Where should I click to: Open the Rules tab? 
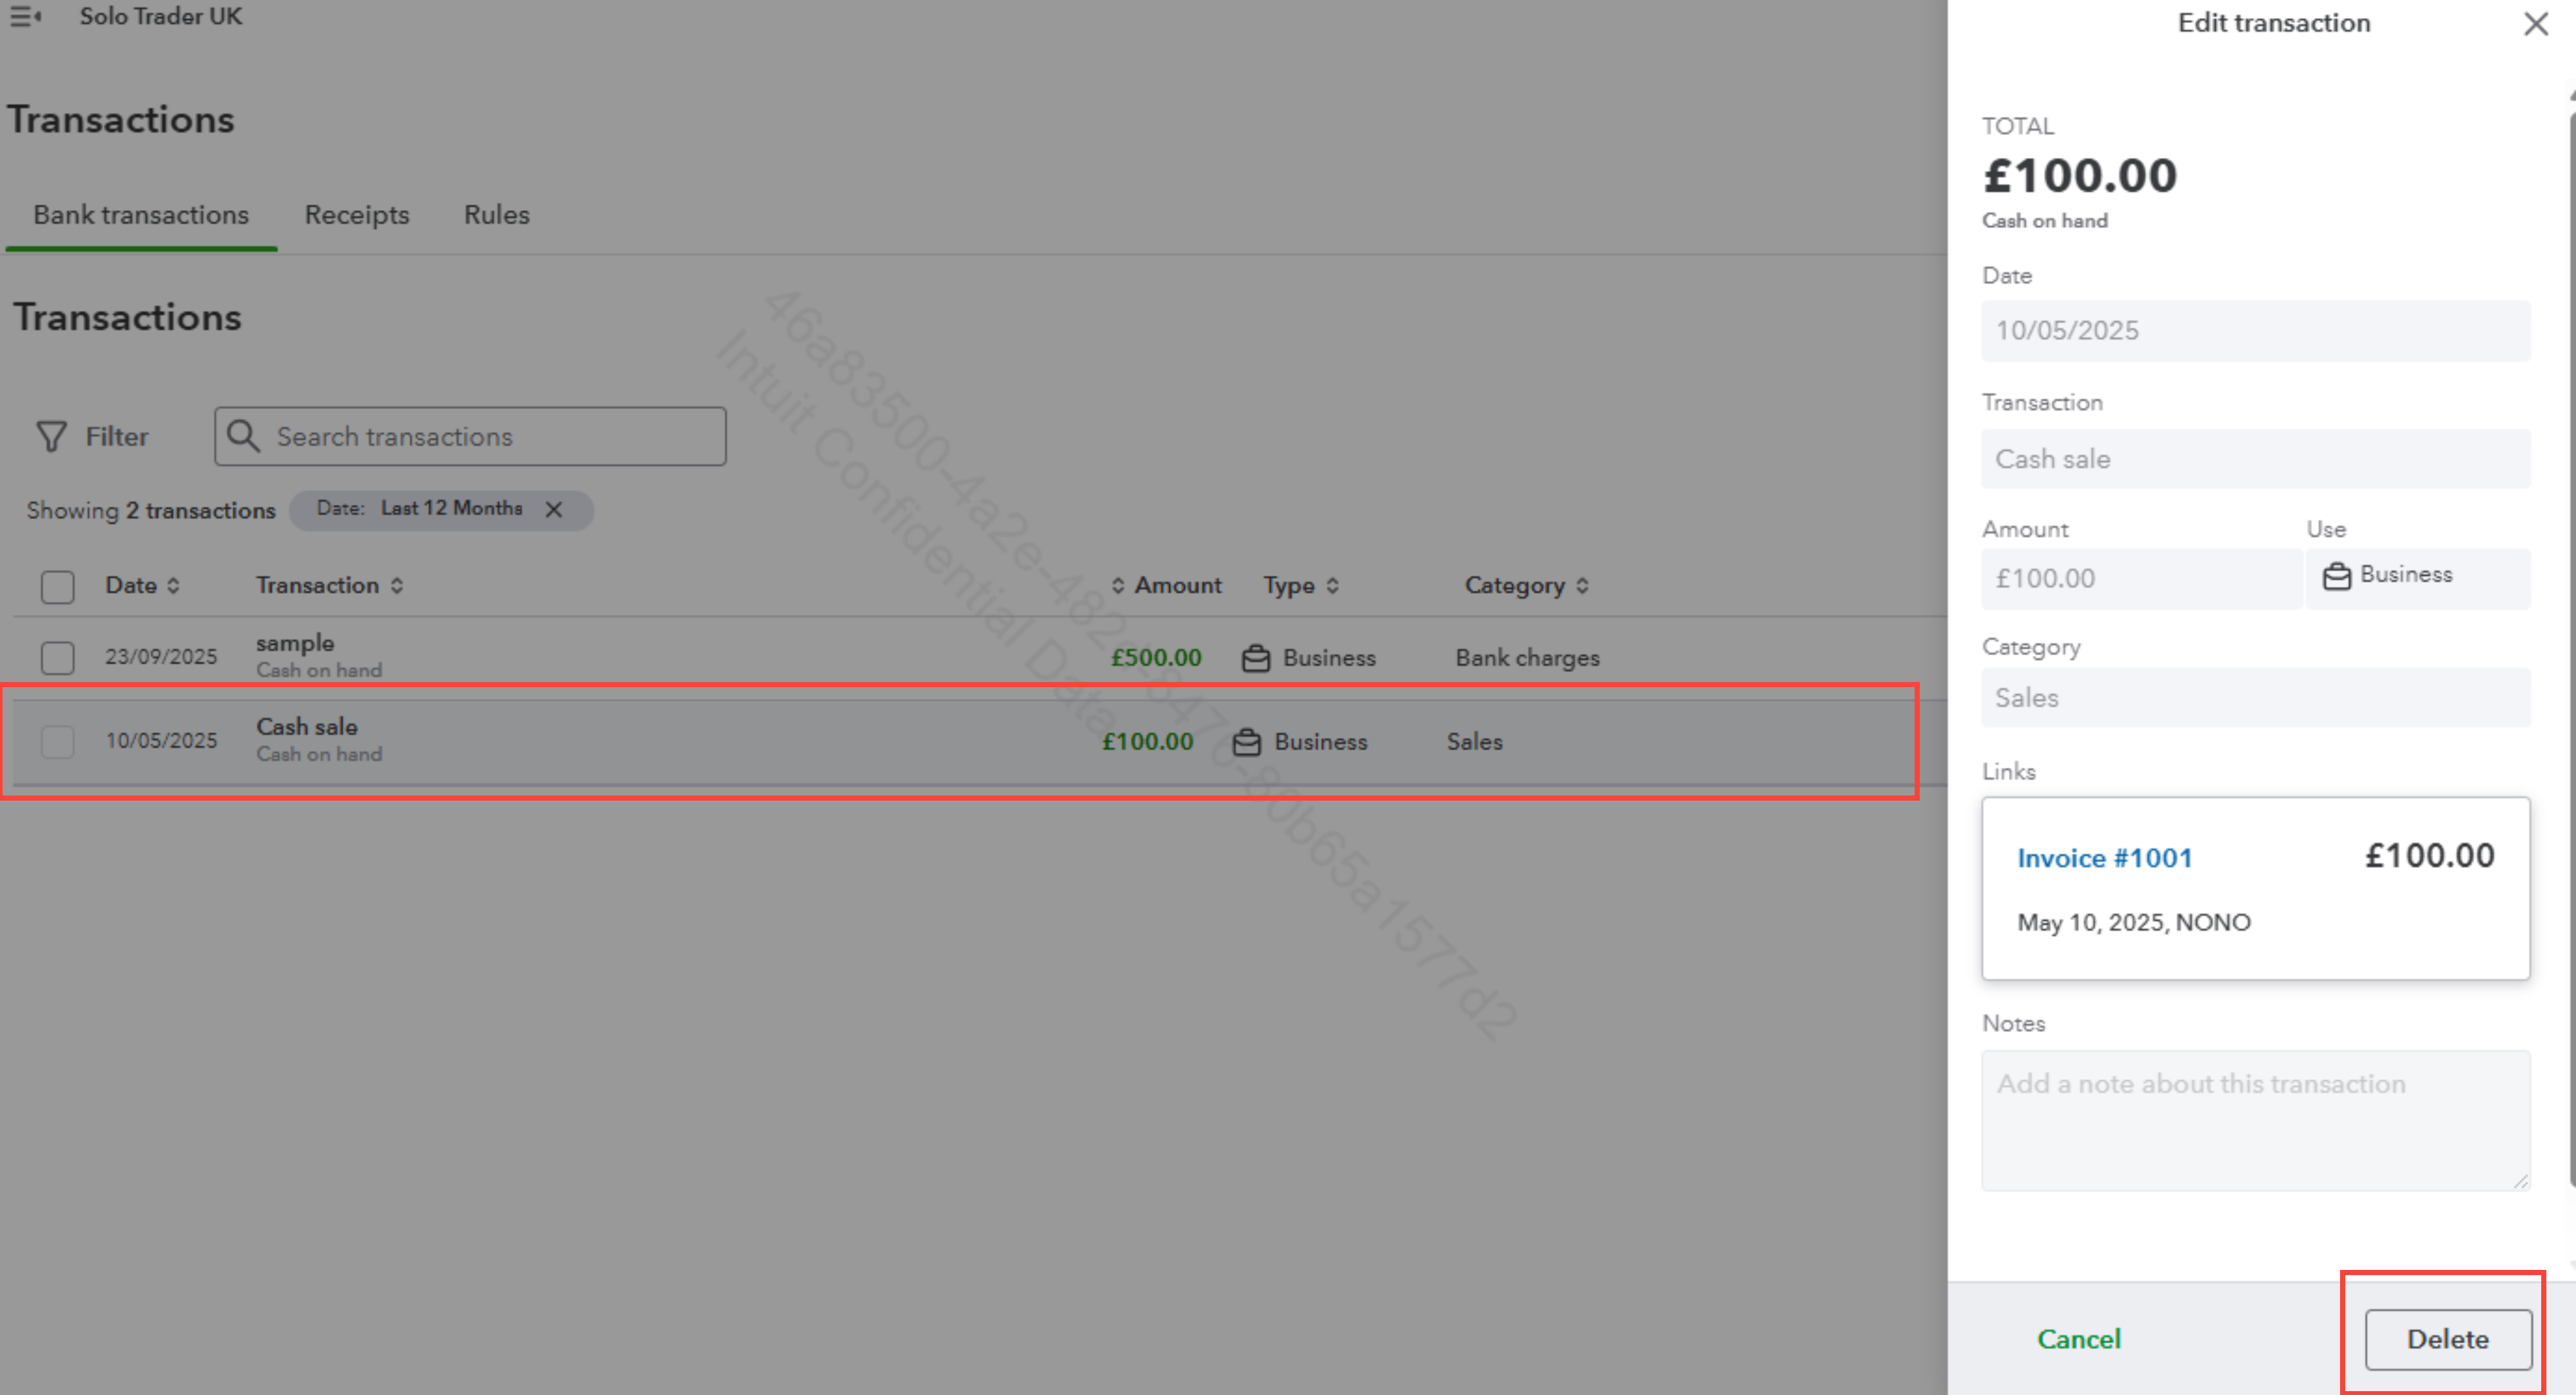496,215
